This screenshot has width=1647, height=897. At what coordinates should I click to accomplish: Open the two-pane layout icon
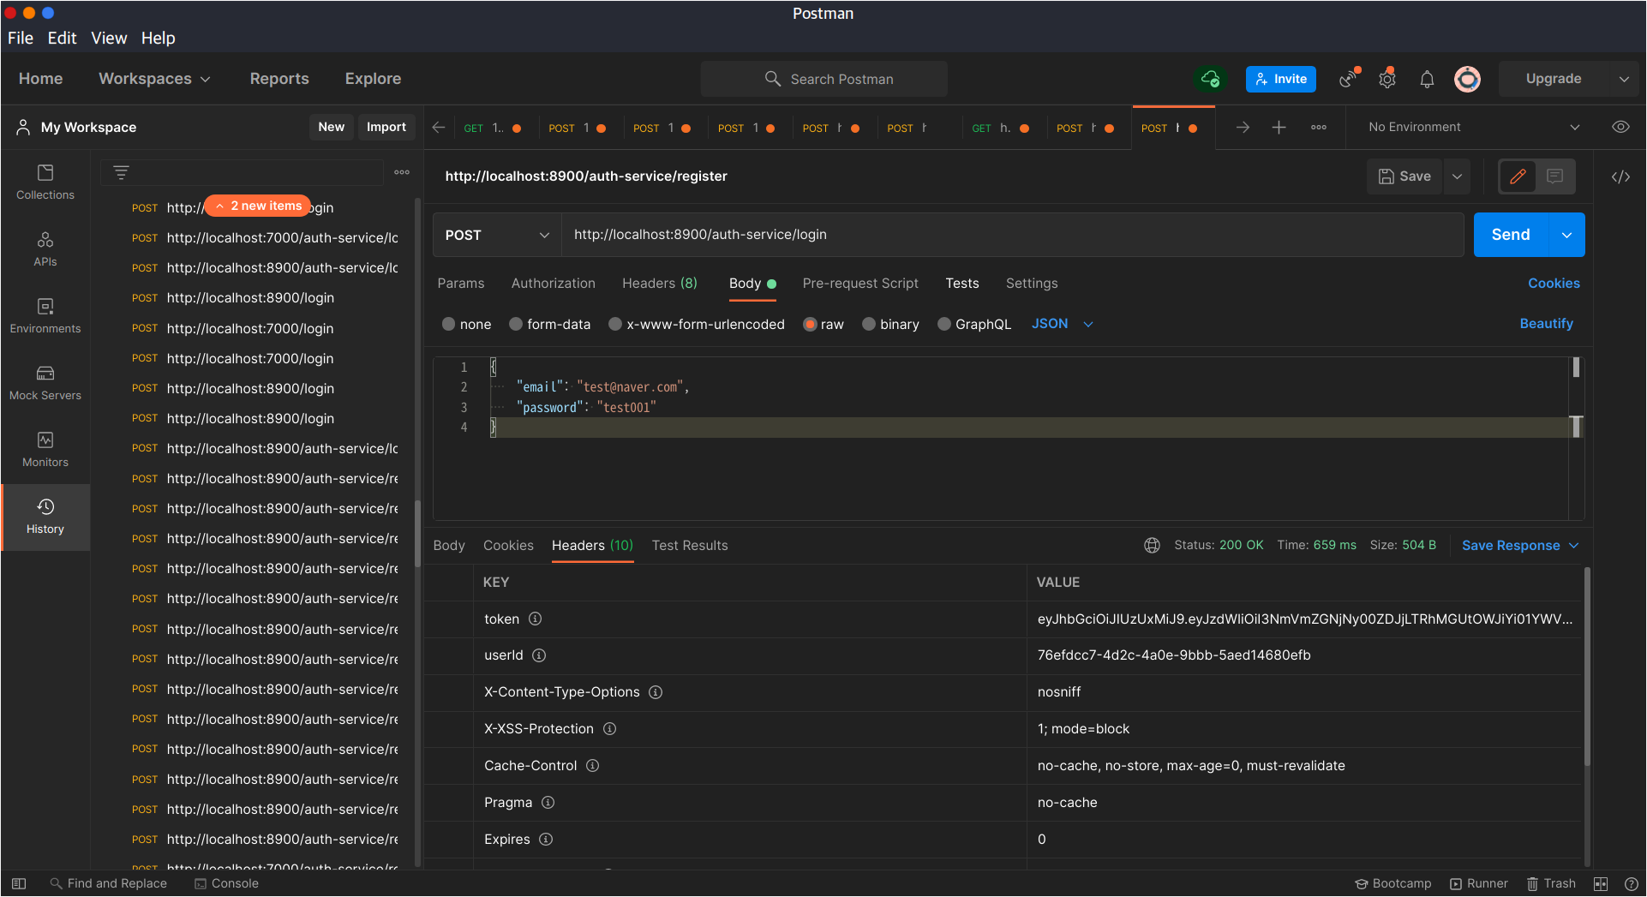(1601, 883)
